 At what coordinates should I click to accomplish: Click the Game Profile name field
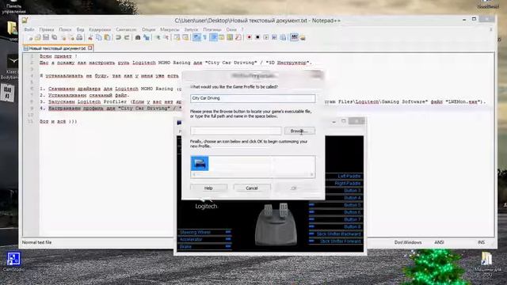coord(253,98)
